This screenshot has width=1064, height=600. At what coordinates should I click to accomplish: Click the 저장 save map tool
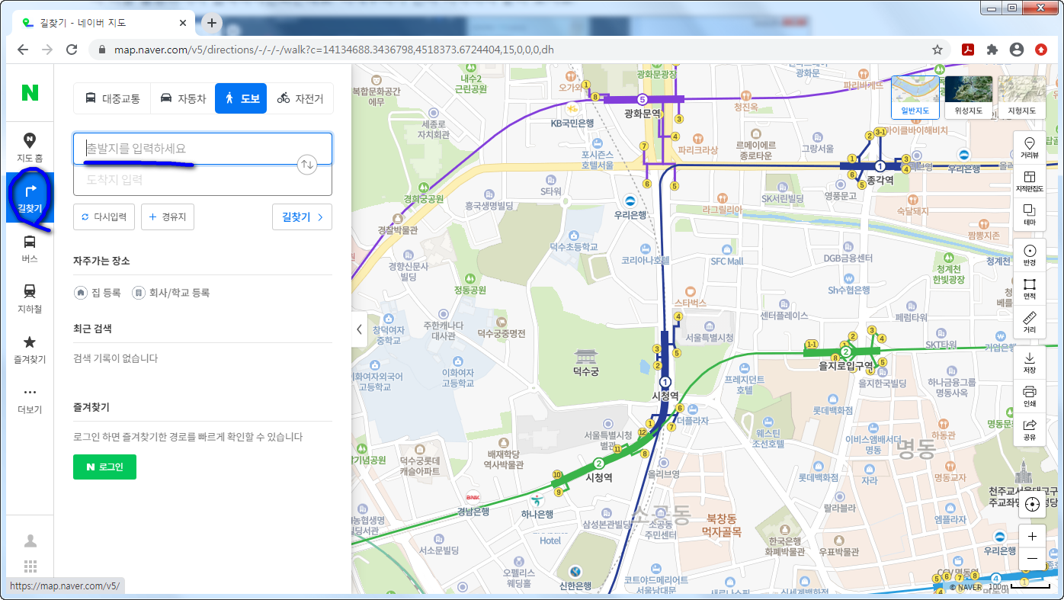(x=1030, y=362)
